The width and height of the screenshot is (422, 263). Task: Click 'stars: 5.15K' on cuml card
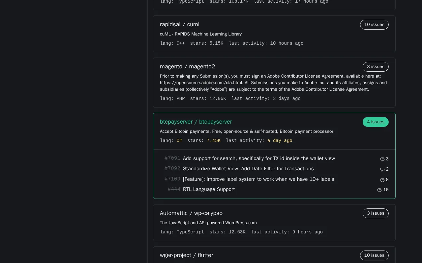207,43
